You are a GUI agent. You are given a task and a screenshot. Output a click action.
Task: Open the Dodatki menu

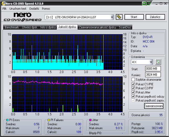click(34, 9)
